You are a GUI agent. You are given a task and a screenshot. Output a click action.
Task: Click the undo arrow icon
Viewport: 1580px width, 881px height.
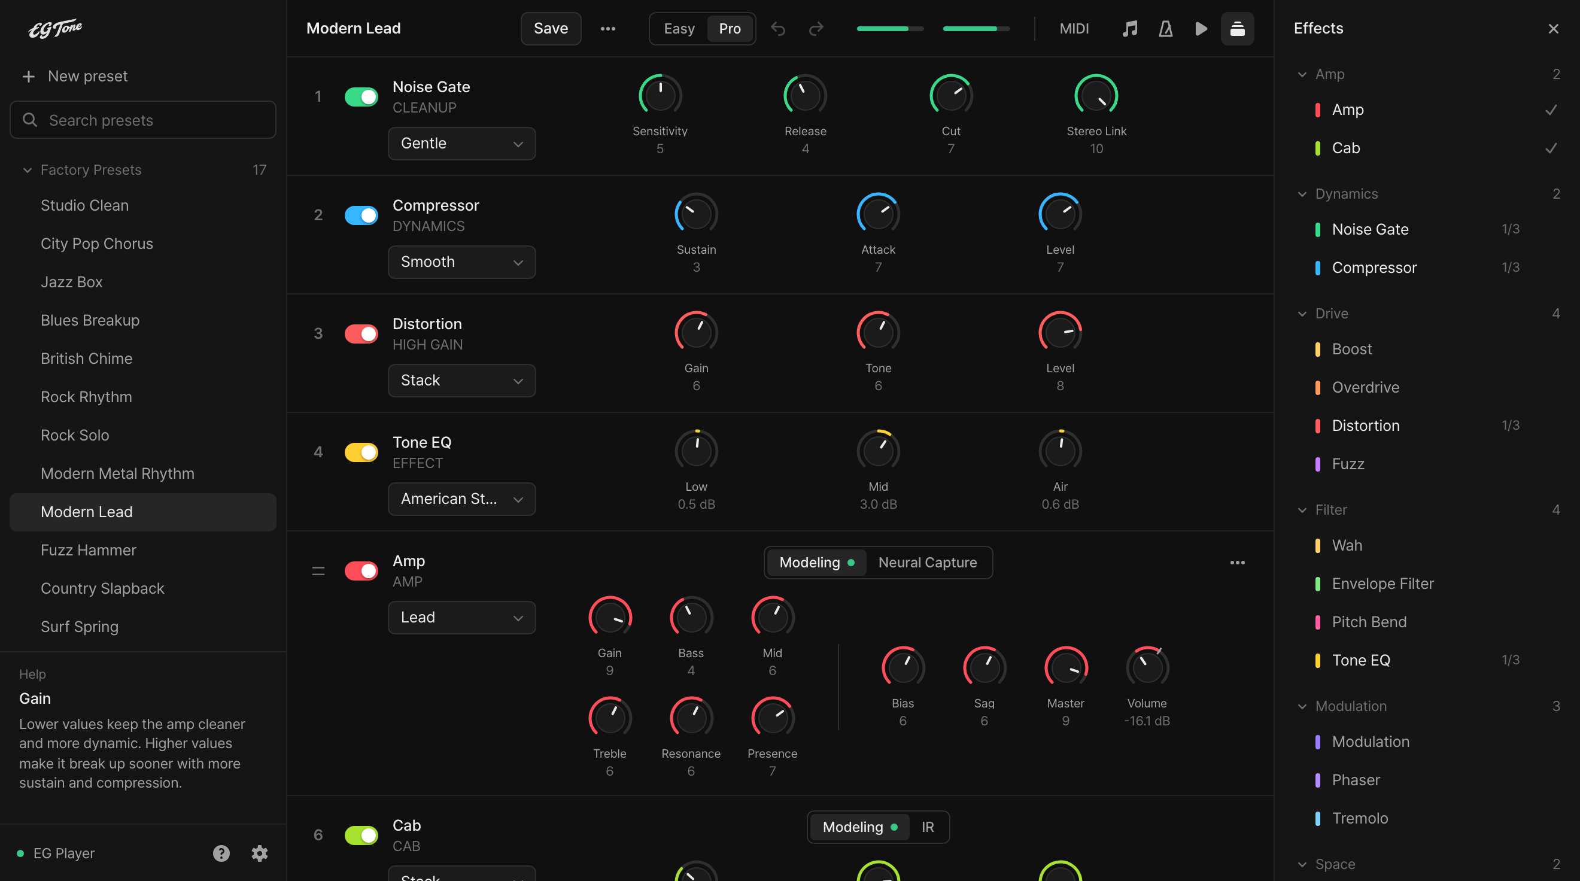pos(778,29)
